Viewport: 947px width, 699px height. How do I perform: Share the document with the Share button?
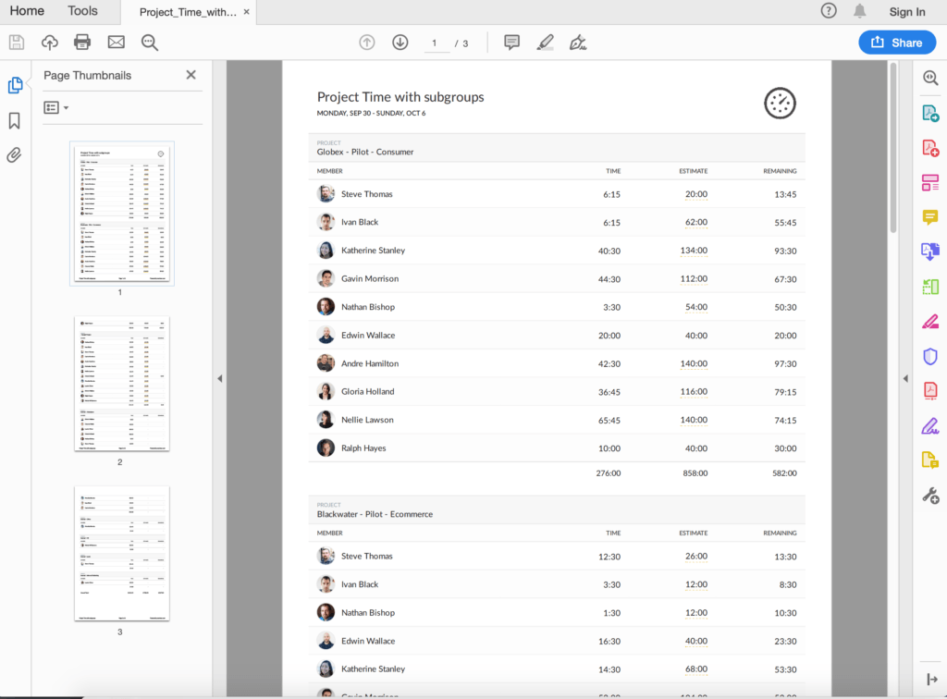[896, 42]
